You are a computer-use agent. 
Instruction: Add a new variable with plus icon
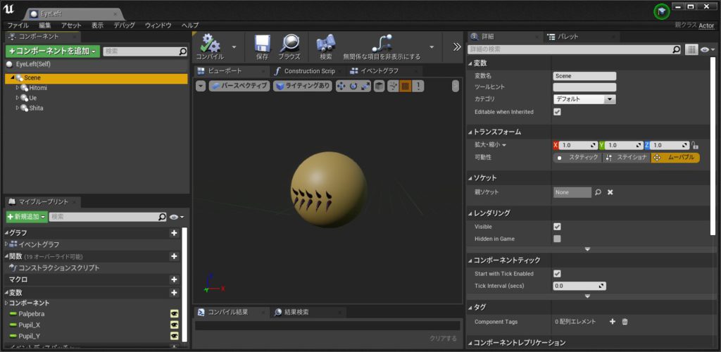[x=175, y=293]
